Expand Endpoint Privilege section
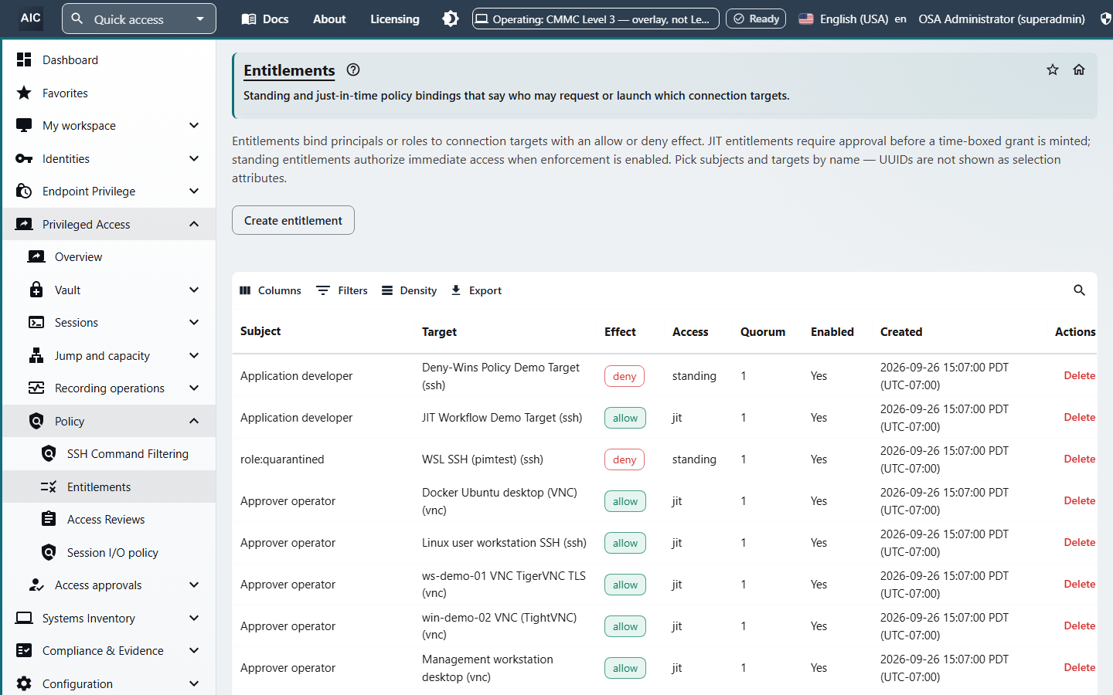 [108, 191]
